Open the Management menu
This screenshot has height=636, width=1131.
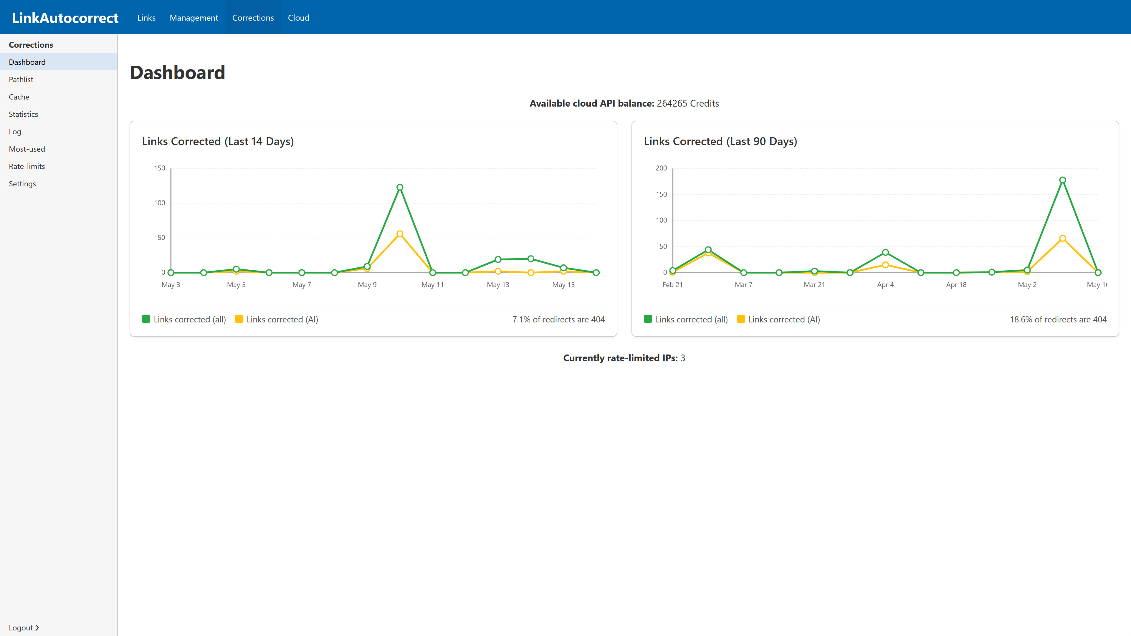click(194, 18)
